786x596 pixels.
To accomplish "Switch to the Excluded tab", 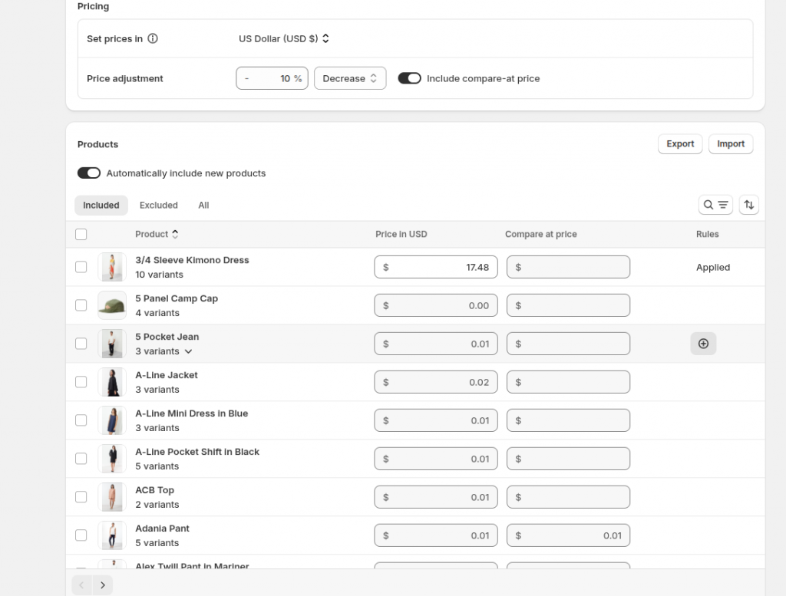I will pyautogui.click(x=158, y=206).
